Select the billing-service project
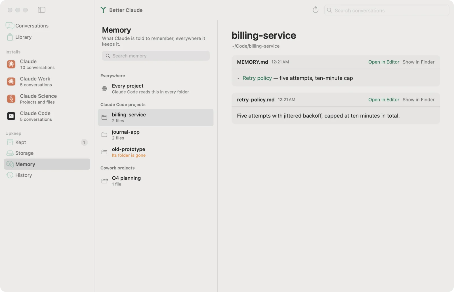 pos(156,118)
